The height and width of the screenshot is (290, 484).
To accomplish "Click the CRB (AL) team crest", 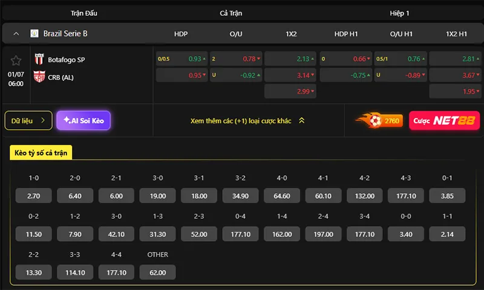I will 39,77.
